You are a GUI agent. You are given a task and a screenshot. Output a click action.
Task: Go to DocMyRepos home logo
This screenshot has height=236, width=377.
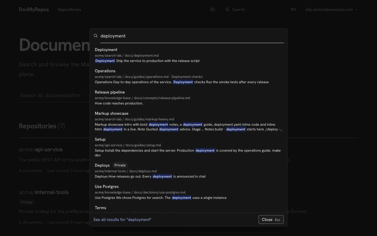click(34, 9)
